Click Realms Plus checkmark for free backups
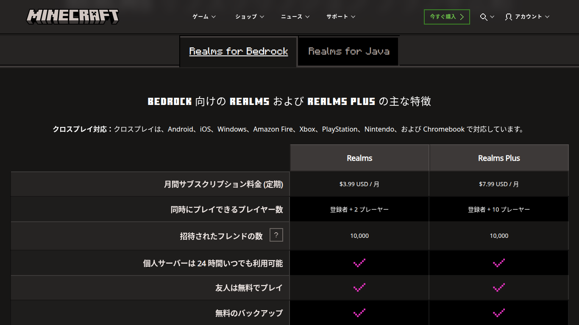 (x=499, y=313)
